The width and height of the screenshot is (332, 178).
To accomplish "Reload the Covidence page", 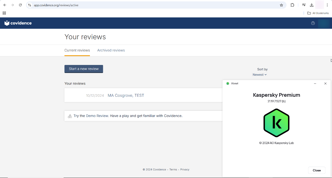I will pyautogui.click(x=20, y=5).
